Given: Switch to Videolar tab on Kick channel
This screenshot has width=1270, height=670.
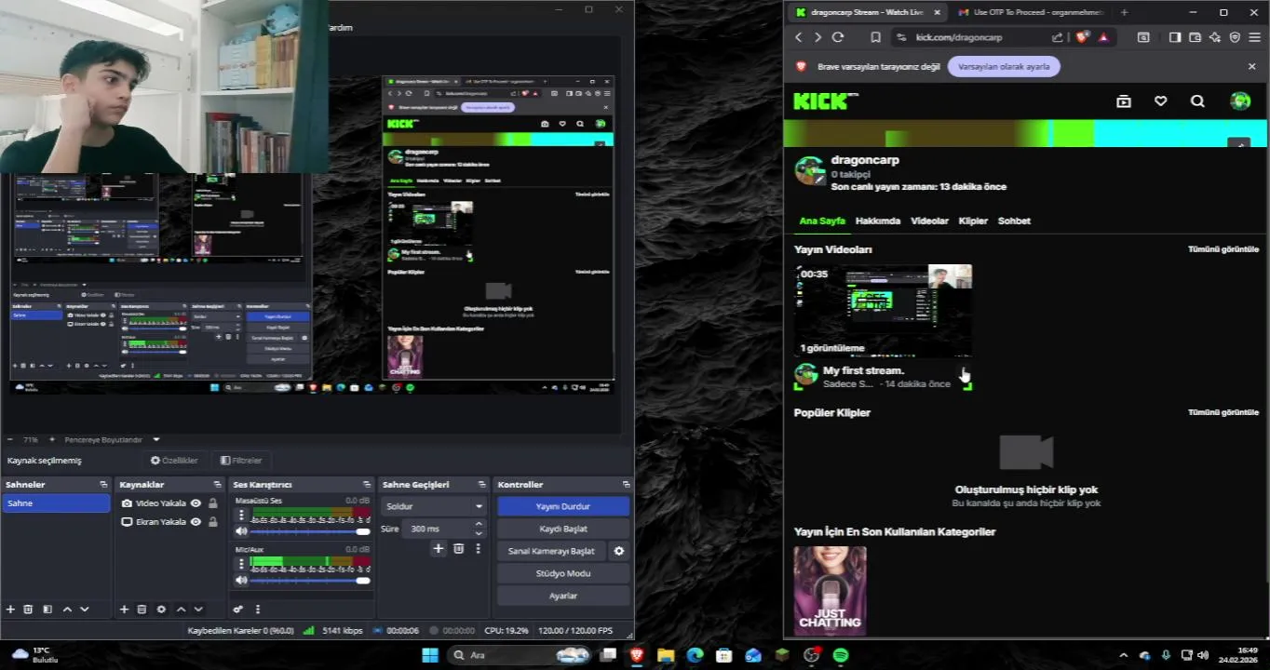Looking at the screenshot, I should click(x=929, y=221).
